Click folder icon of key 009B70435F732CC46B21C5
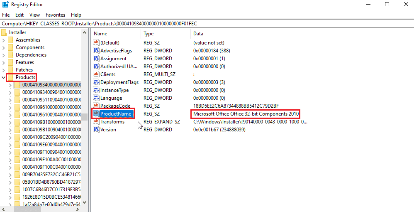Viewport: 414px width, 212px height. pos(17,175)
